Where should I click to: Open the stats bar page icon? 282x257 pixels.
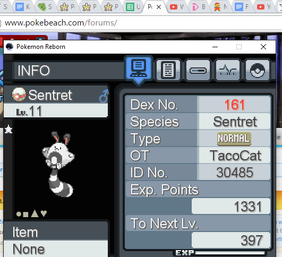tap(198, 70)
